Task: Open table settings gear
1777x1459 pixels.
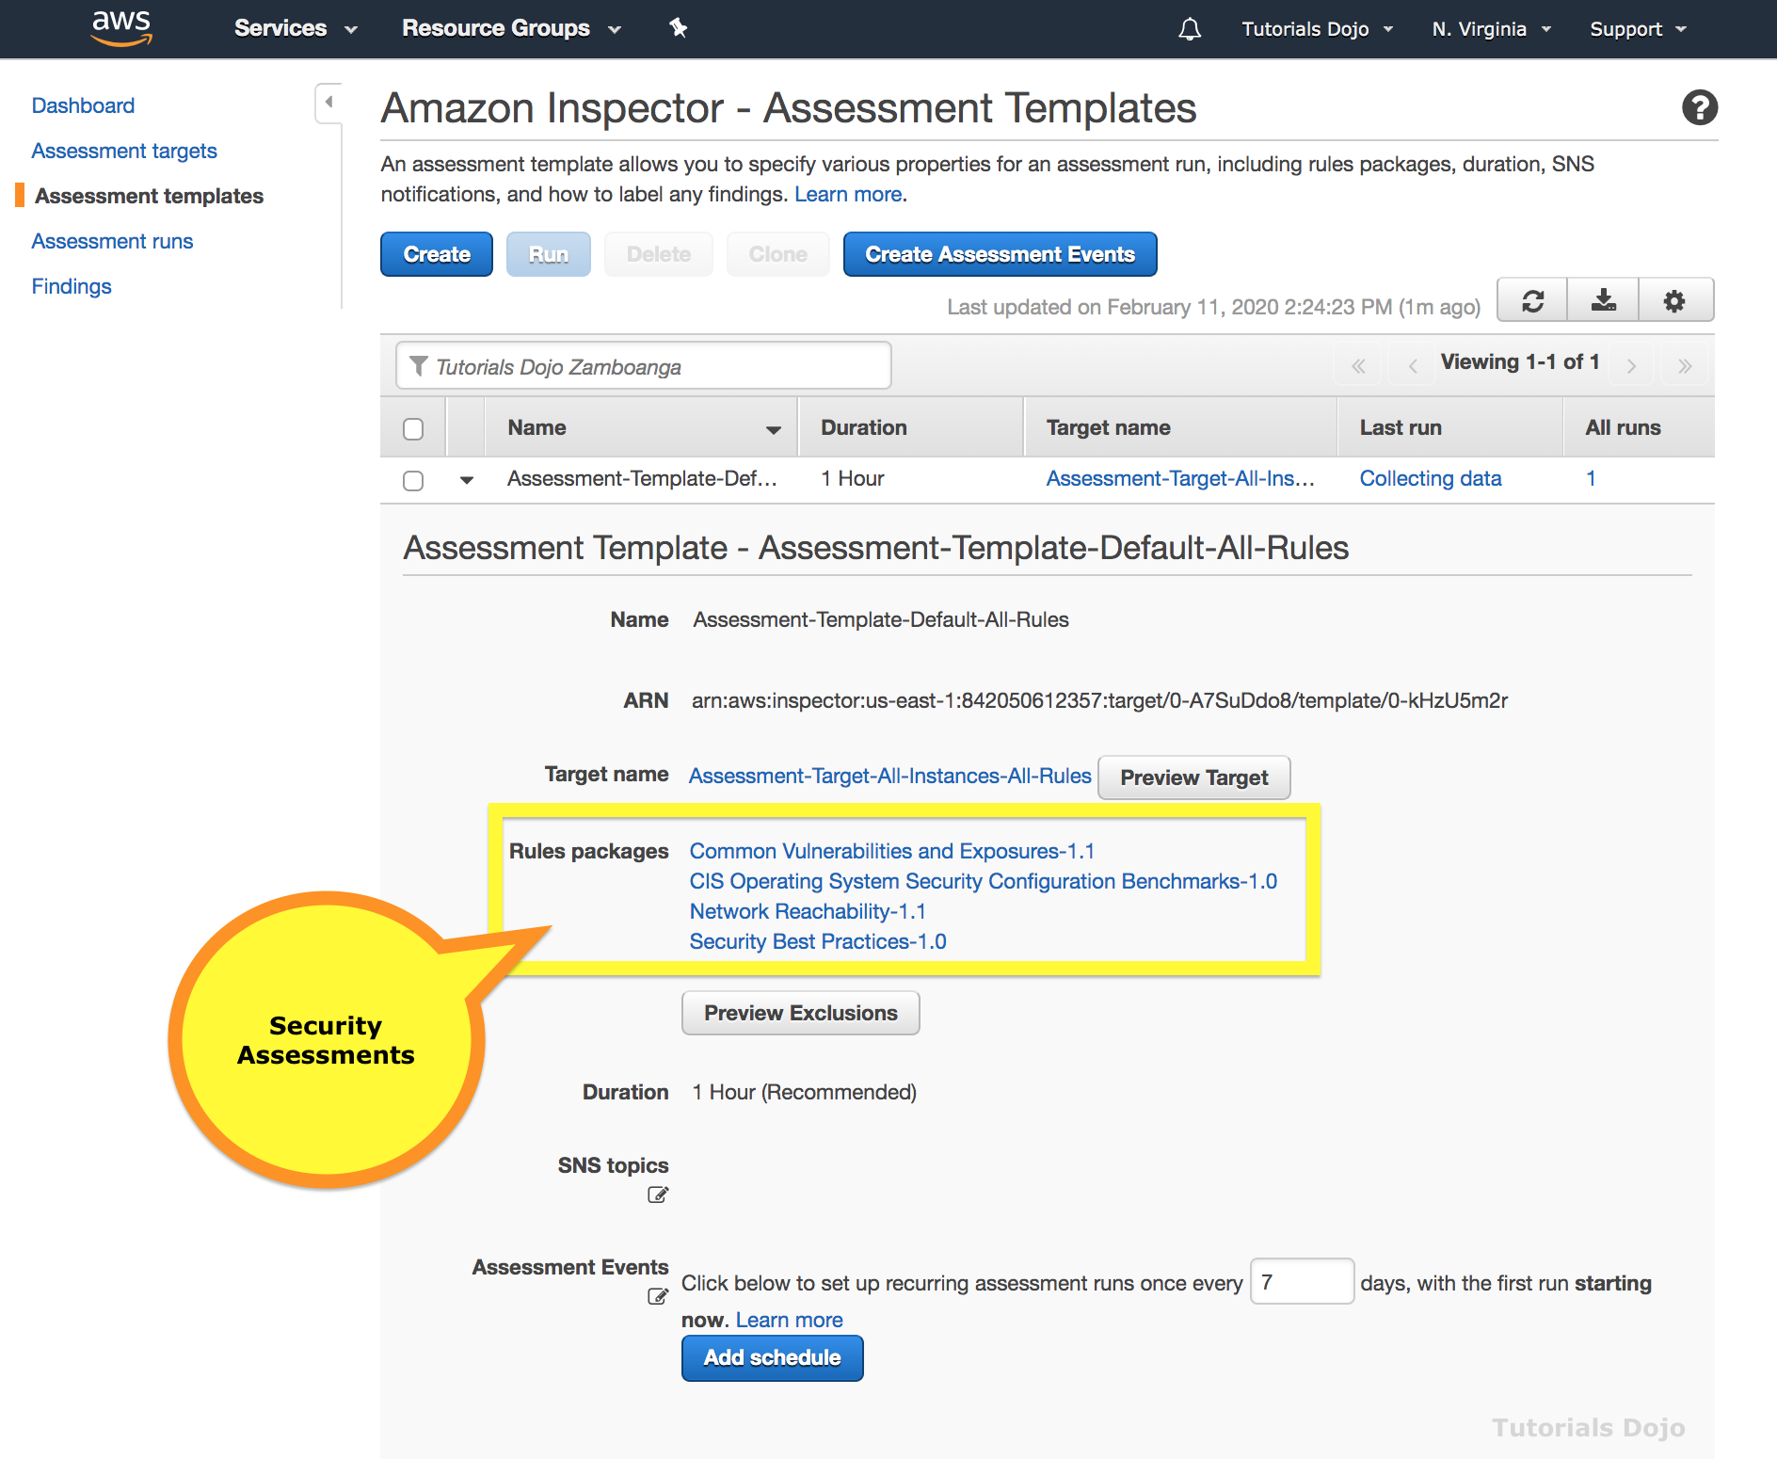Action: (x=1673, y=301)
